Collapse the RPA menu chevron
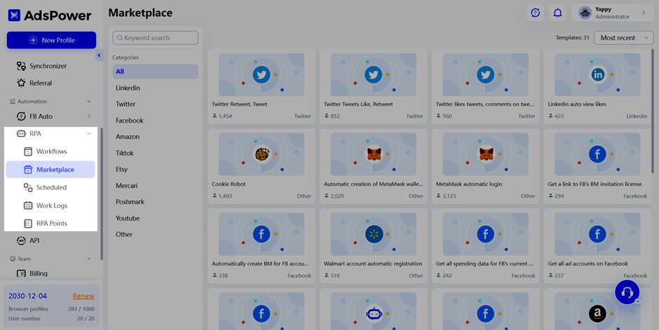The width and height of the screenshot is (659, 330). click(x=89, y=134)
